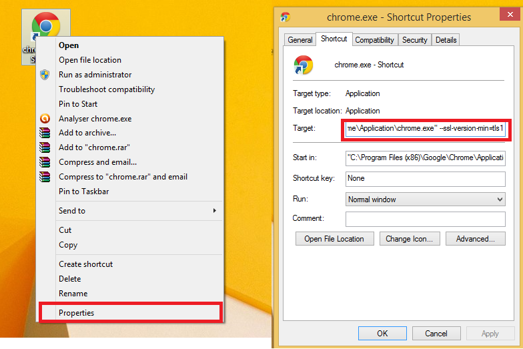This screenshot has height=349, width=523.
Task: Click inside the Target text field
Action: (x=426, y=128)
